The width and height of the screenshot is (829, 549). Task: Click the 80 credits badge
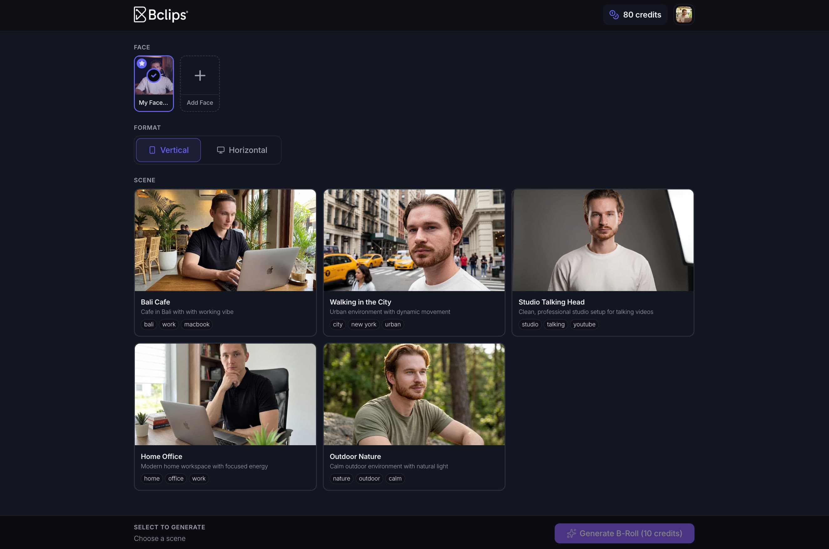(x=635, y=14)
